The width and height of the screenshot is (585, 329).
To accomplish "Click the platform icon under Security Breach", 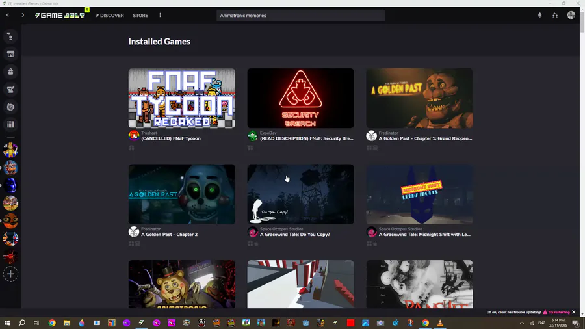I will [x=250, y=148].
